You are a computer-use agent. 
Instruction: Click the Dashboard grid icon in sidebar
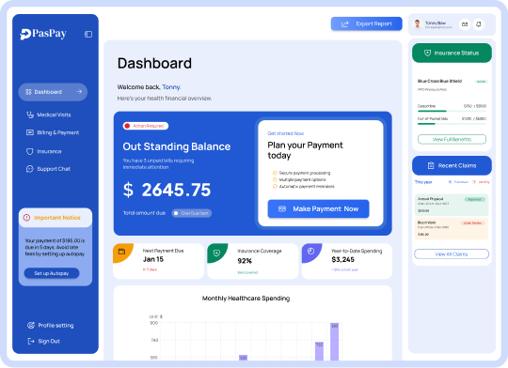28,92
